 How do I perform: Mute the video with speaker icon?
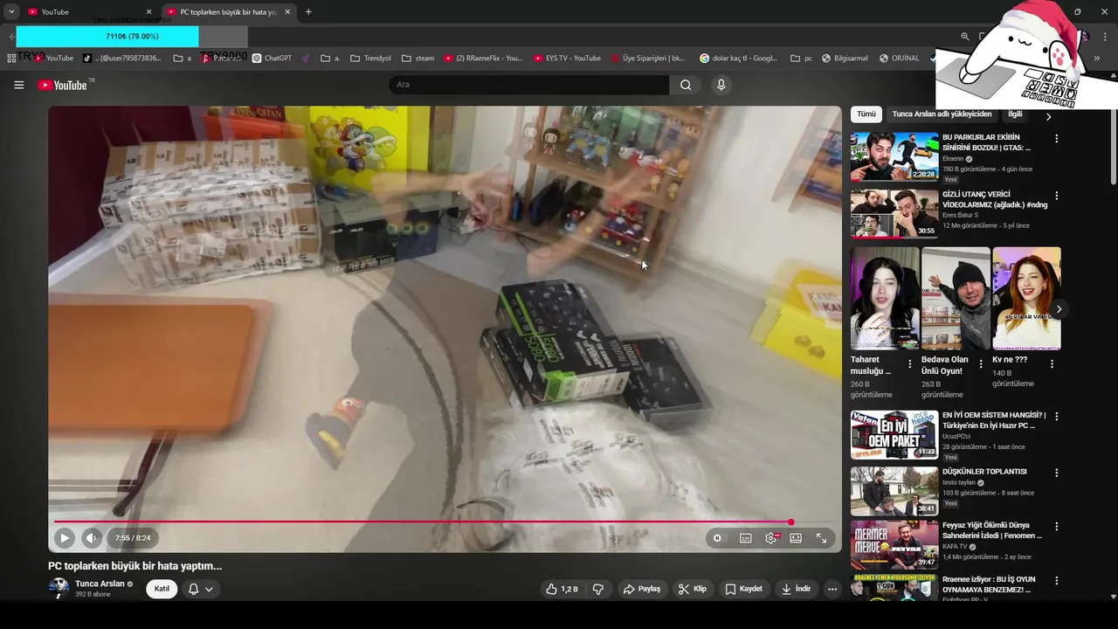click(x=92, y=538)
